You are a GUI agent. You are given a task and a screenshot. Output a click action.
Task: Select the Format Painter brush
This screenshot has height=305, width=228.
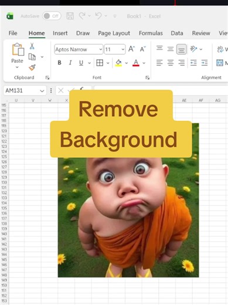pos(32,67)
